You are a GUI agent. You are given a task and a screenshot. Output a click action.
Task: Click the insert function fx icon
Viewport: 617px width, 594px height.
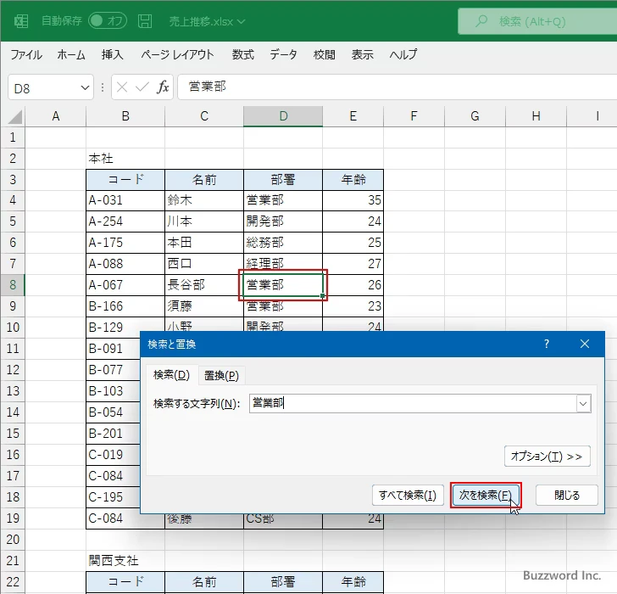pyautogui.click(x=163, y=87)
